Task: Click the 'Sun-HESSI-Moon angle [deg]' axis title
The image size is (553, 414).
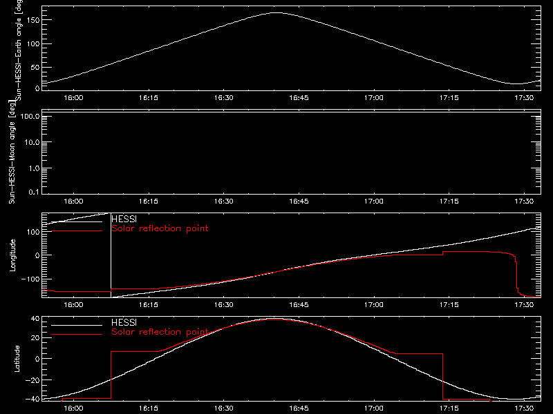Action: (x=12, y=152)
